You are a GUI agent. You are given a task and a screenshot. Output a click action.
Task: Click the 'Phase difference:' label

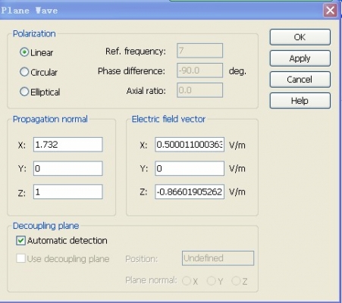(x=131, y=71)
